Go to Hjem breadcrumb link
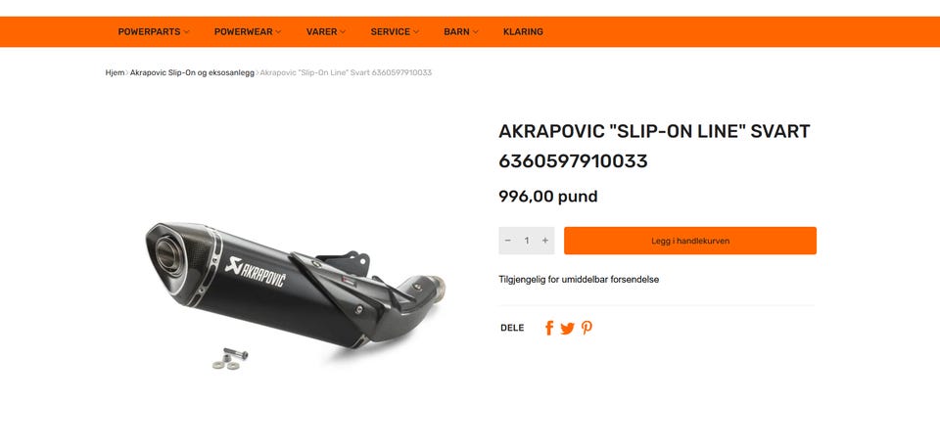The width and height of the screenshot is (940, 446). tap(115, 72)
